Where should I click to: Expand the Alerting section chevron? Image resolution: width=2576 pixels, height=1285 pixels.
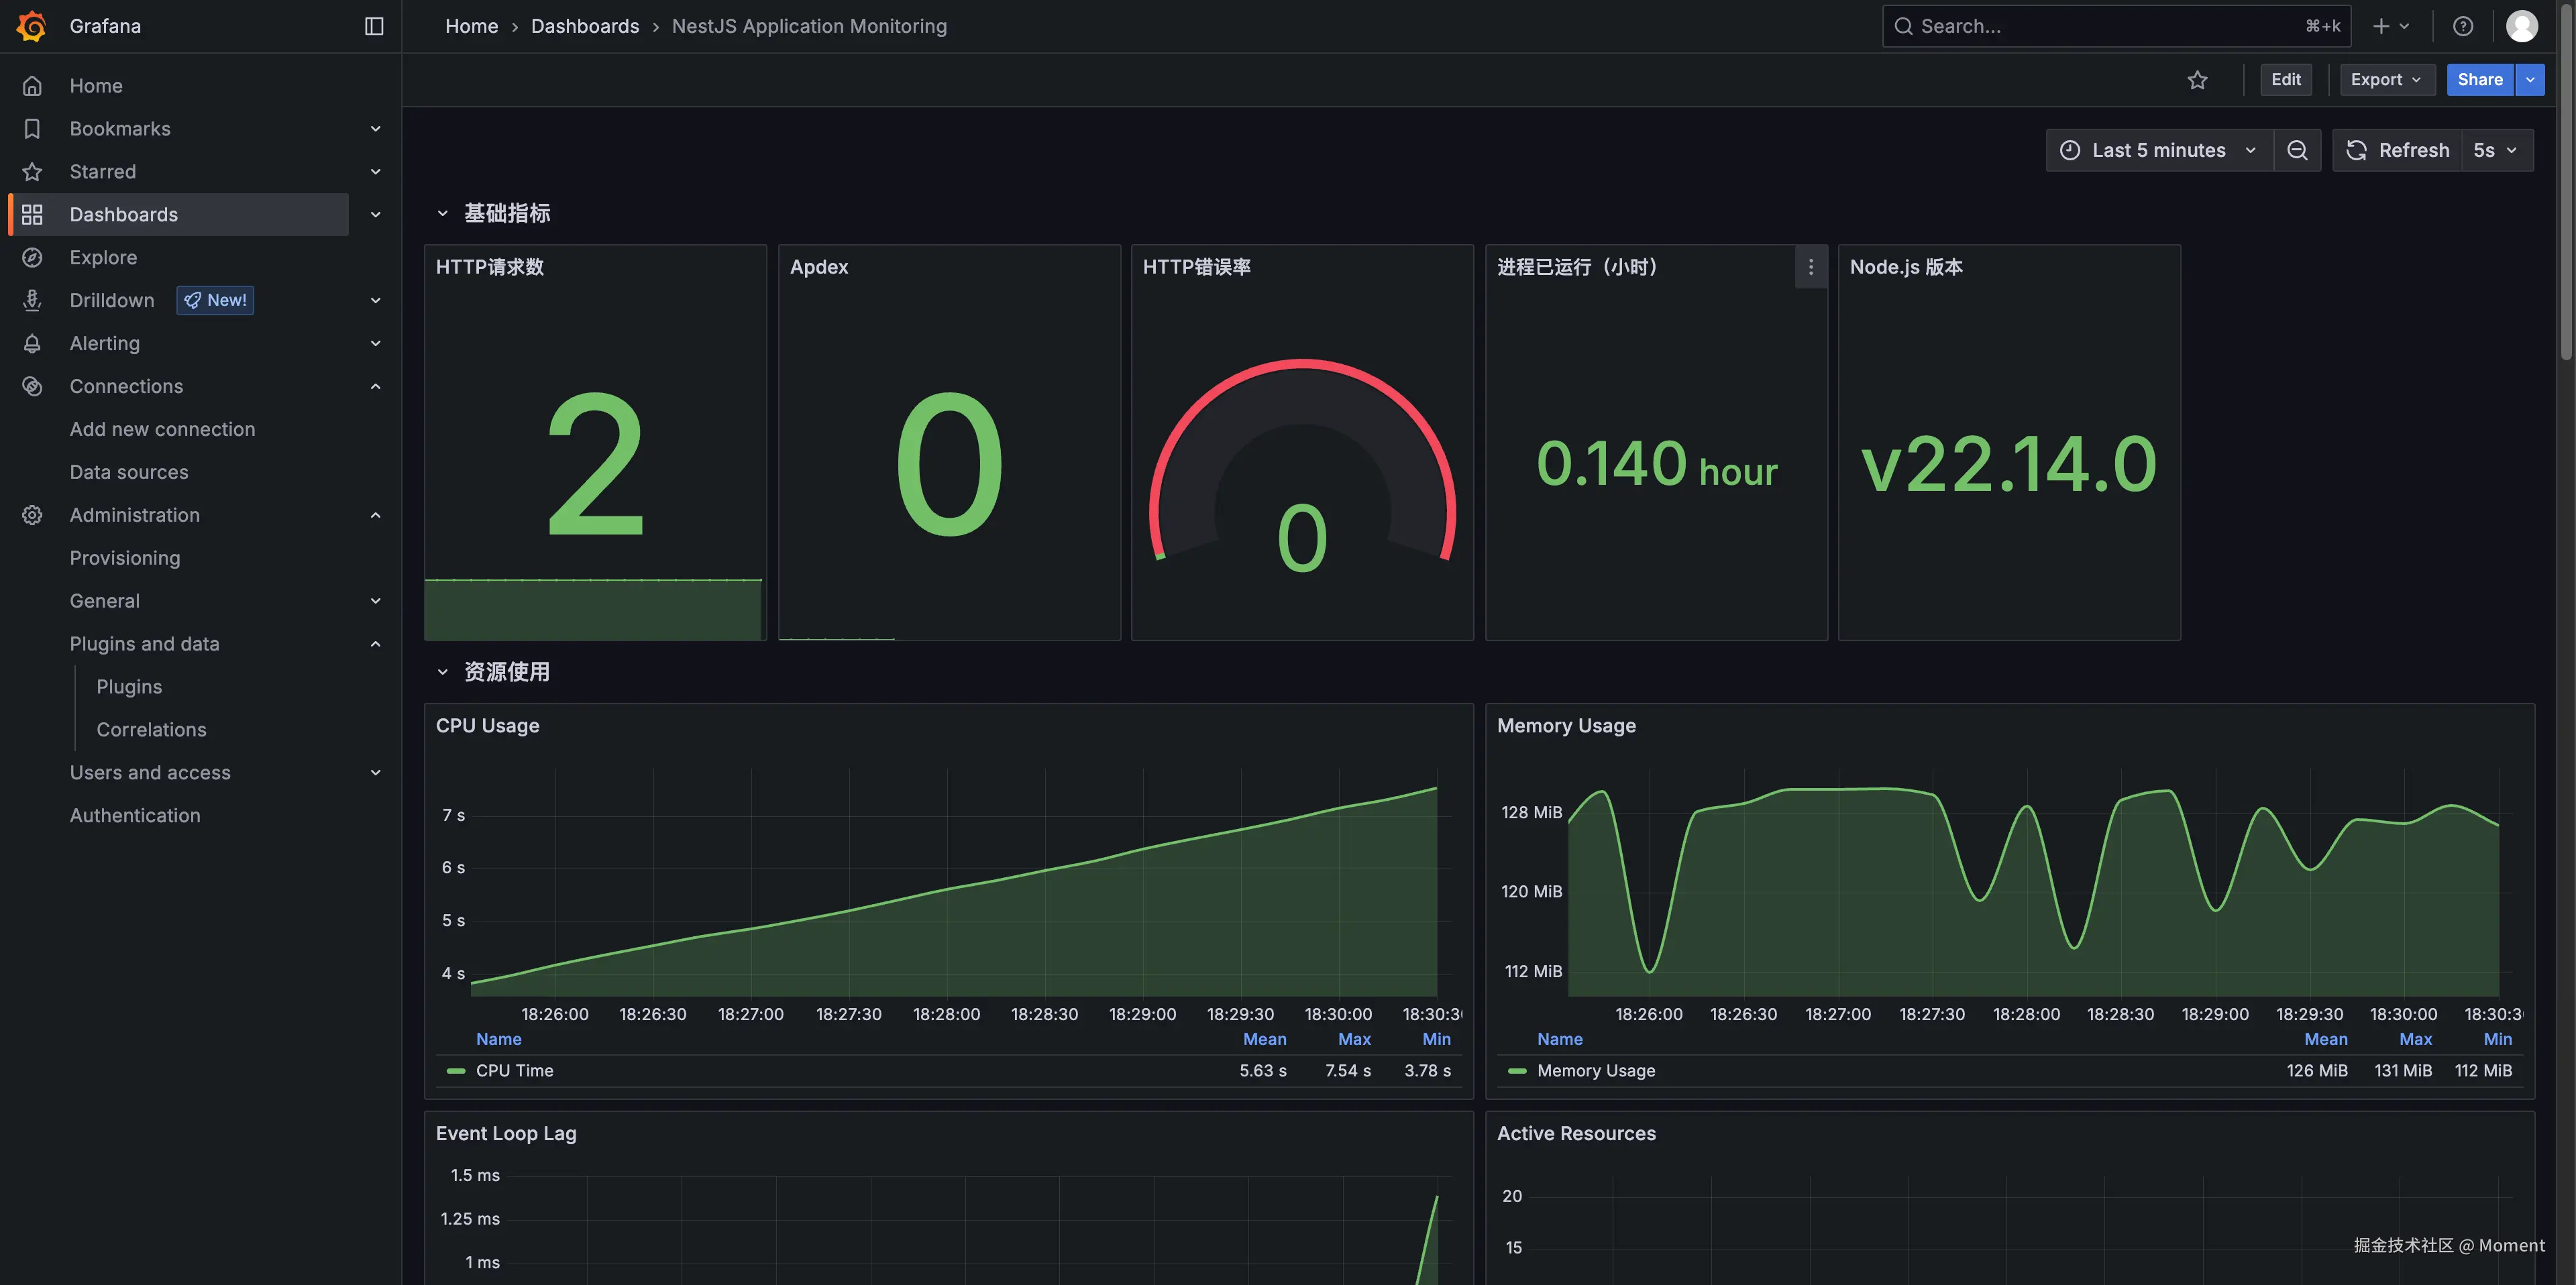coord(375,343)
